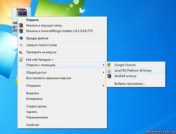Select 'Извлечь в minecraftforge-installer-1.6.1-8.9.0.773\'
The height and width of the screenshot is (134, 176).
tap(62, 31)
